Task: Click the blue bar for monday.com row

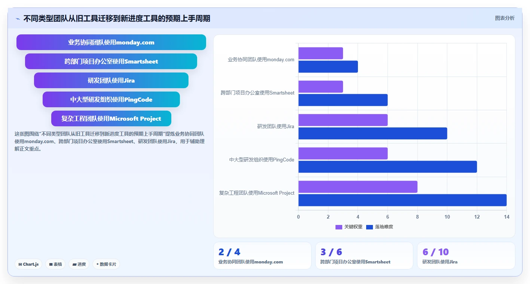Action: point(328,67)
